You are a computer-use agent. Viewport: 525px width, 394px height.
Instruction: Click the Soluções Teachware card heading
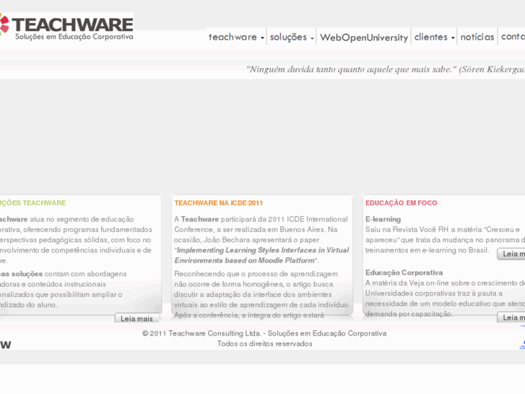point(32,203)
